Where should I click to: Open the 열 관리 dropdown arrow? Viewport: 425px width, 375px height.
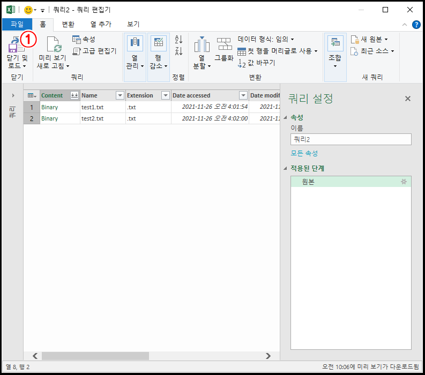(142, 66)
